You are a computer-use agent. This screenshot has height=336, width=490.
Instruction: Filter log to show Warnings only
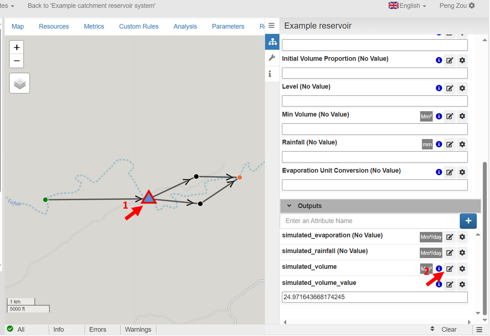tap(138, 329)
